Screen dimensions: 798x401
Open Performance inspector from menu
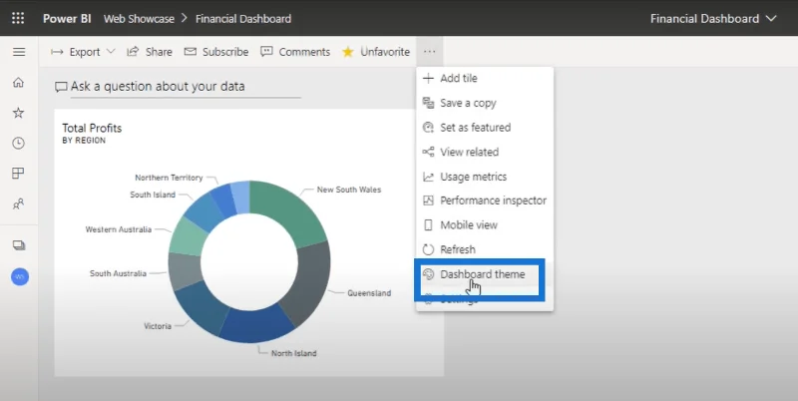(485, 200)
